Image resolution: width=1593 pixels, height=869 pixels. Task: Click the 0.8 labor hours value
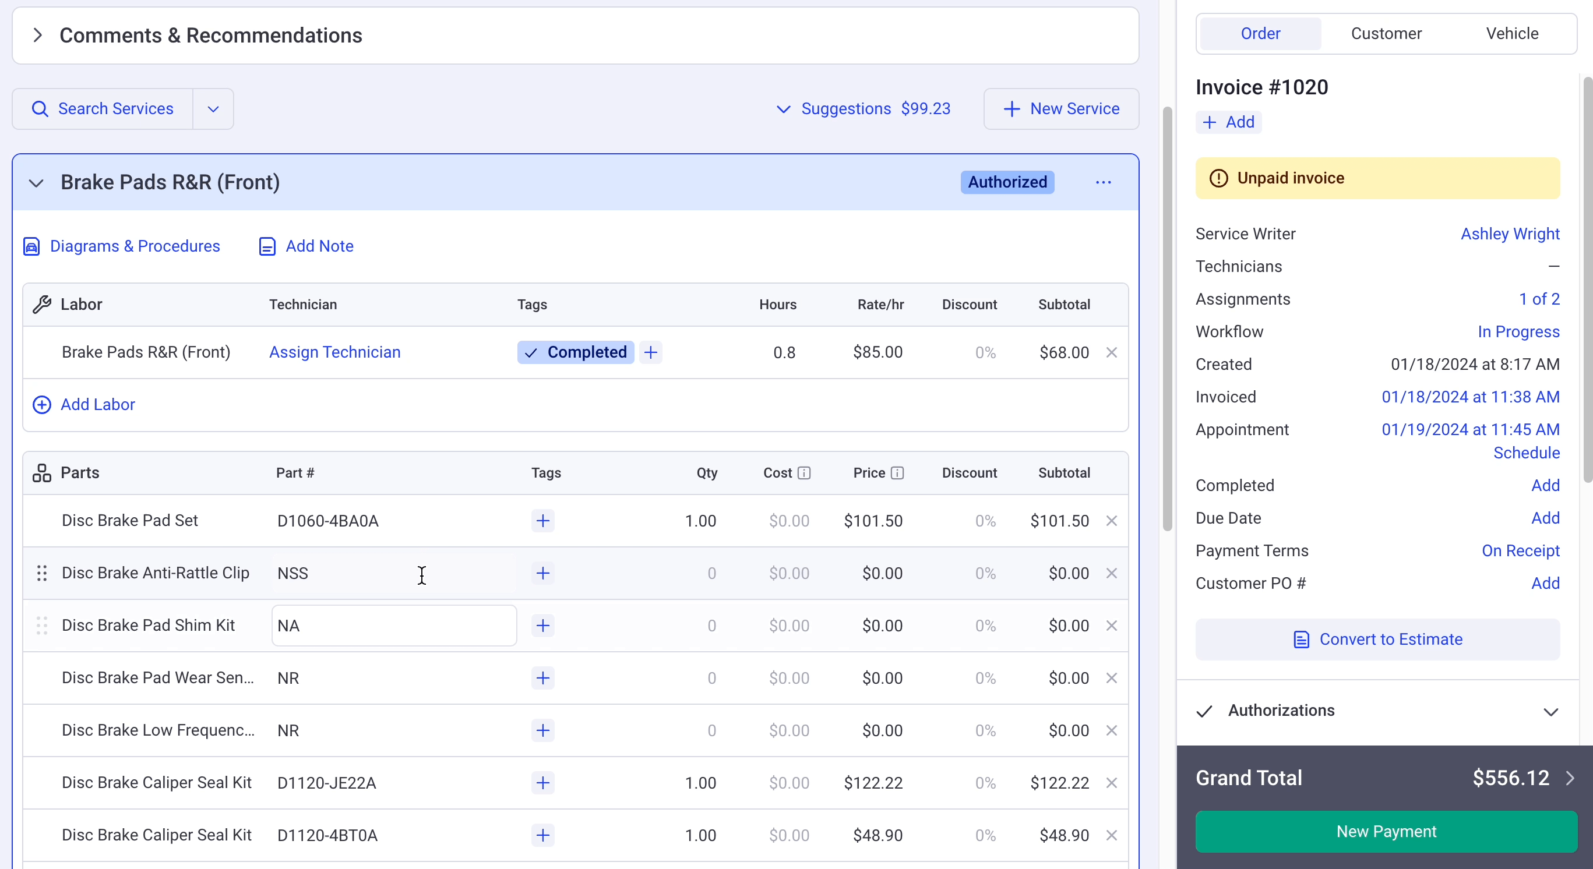point(784,353)
